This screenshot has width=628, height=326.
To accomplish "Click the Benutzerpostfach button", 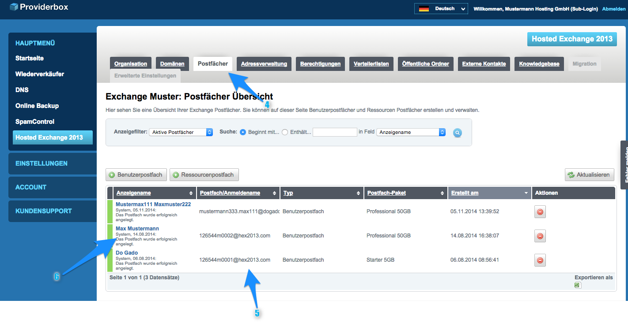I will tap(136, 175).
